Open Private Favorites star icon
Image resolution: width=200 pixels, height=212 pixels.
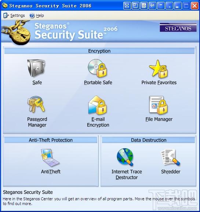[x=158, y=69]
